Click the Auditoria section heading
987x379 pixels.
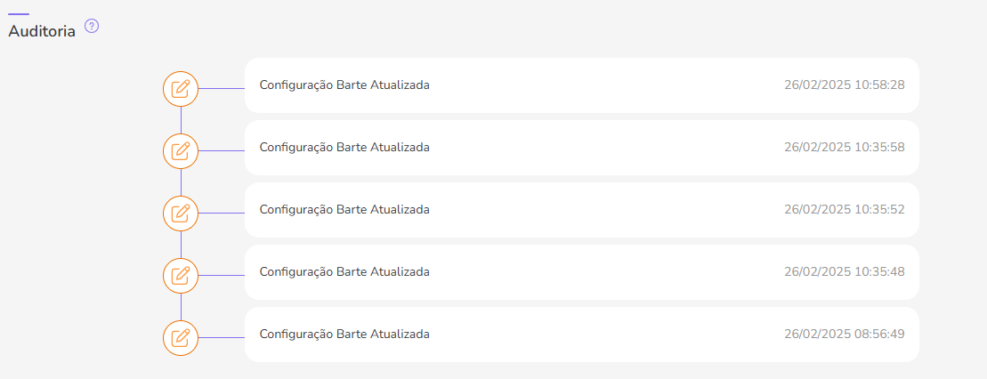pyautogui.click(x=42, y=31)
